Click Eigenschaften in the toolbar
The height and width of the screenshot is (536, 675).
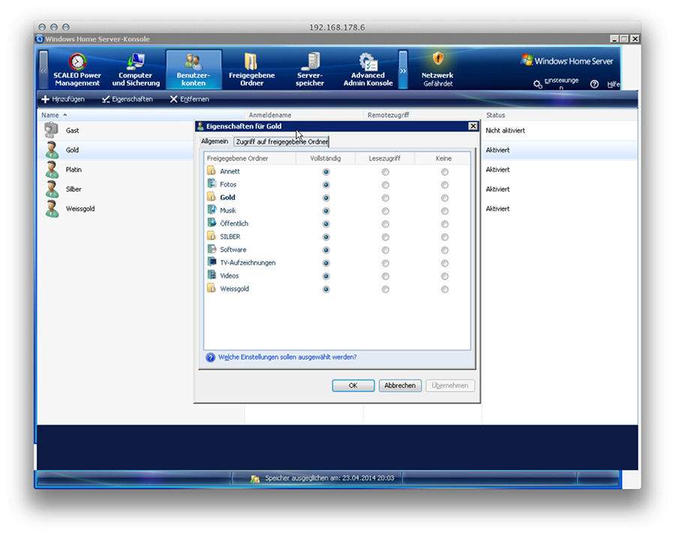pyautogui.click(x=127, y=99)
